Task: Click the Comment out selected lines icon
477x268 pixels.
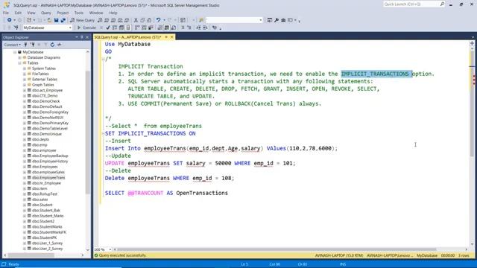Action: (x=183, y=28)
